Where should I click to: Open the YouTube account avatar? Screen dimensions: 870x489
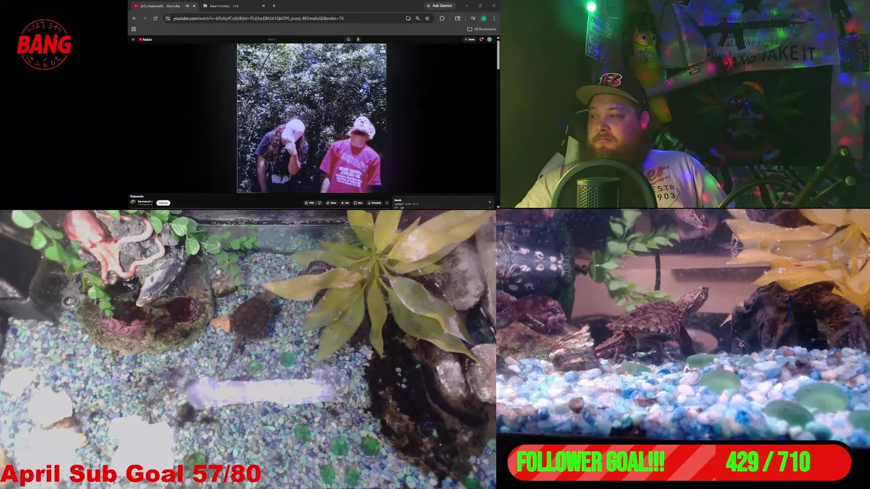tap(489, 39)
